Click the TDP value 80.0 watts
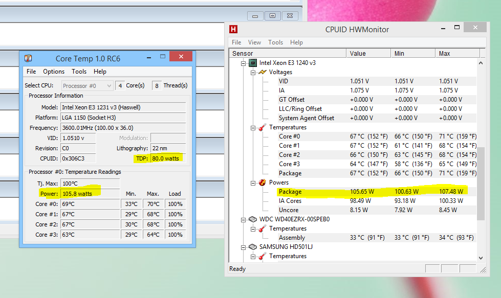This screenshot has height=298, width=501. (x=168, y=158)
